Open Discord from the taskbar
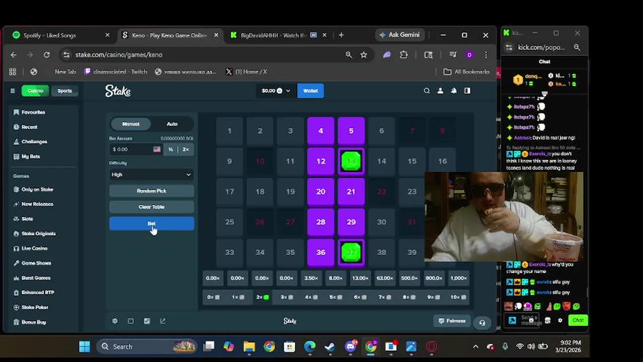The height and width of the screenshot is (362, 643). tap(351, 346)
